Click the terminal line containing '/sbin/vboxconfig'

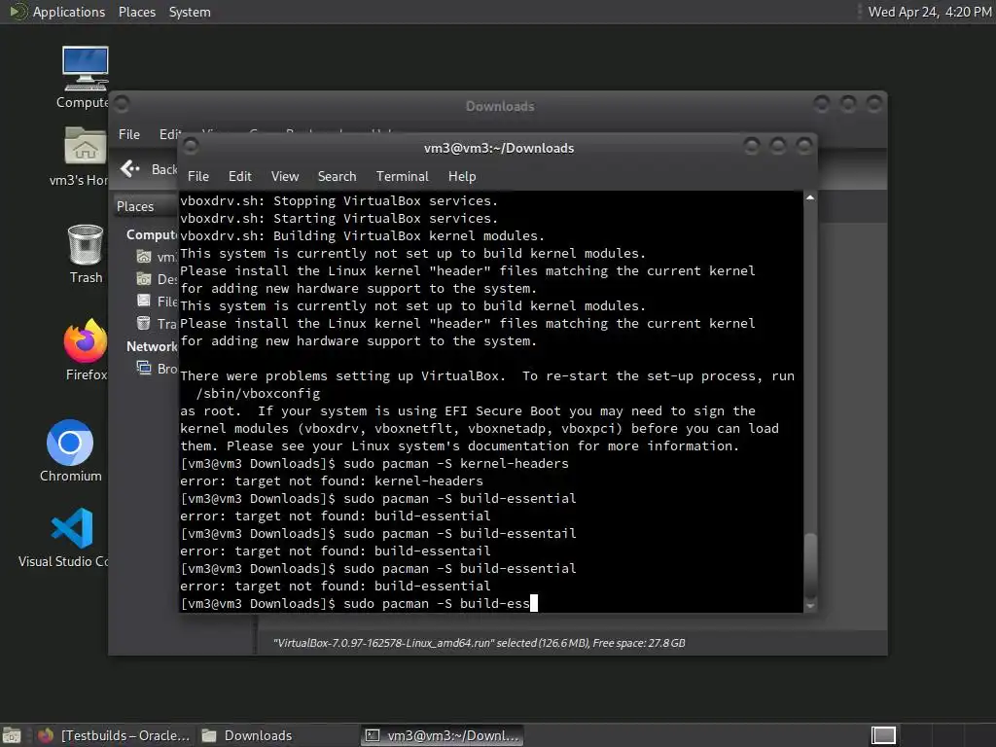(258, 393)
